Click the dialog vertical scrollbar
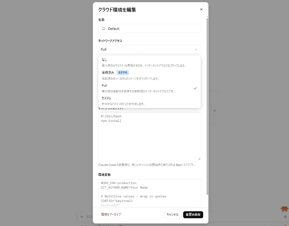 pyautogui.click(x=207, y=106)
